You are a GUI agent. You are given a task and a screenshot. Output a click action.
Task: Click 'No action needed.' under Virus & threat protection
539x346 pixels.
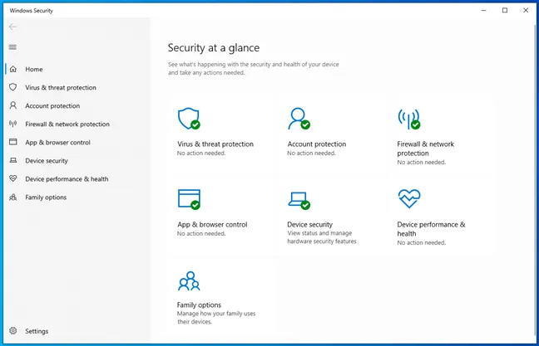coord(201,154)
